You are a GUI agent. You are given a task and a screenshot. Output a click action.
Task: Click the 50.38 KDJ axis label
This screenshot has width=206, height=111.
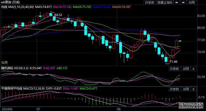201,77
